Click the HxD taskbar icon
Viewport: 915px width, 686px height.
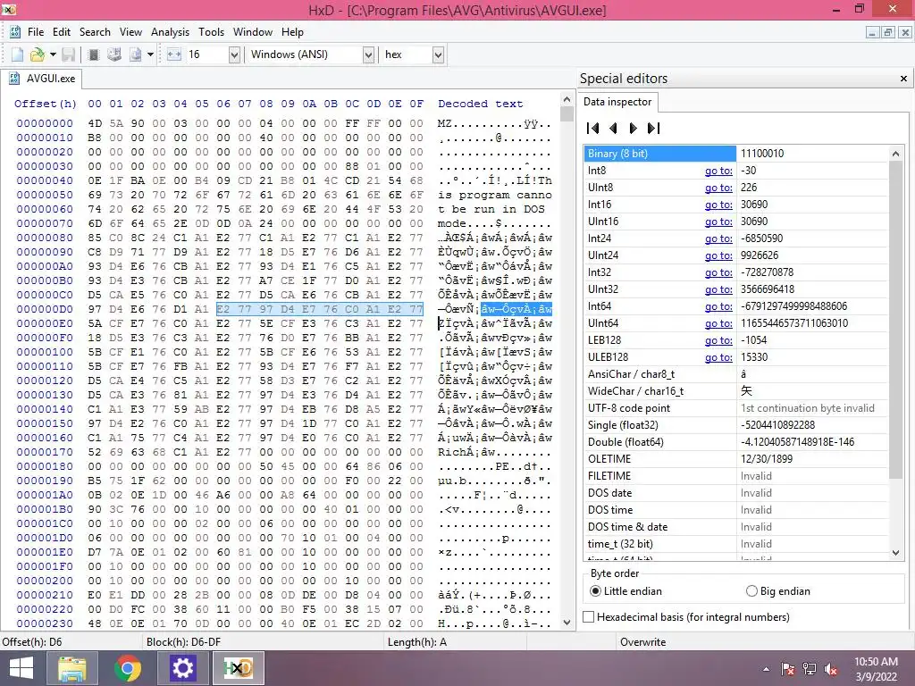[x=238, y=668]
